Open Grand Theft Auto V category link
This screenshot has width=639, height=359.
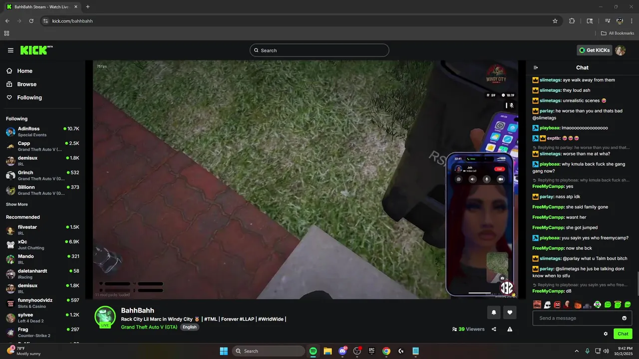149,327
